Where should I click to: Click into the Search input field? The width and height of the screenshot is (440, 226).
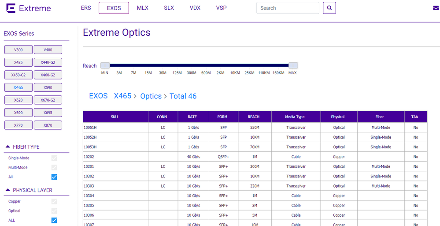[x=288, y=8]
